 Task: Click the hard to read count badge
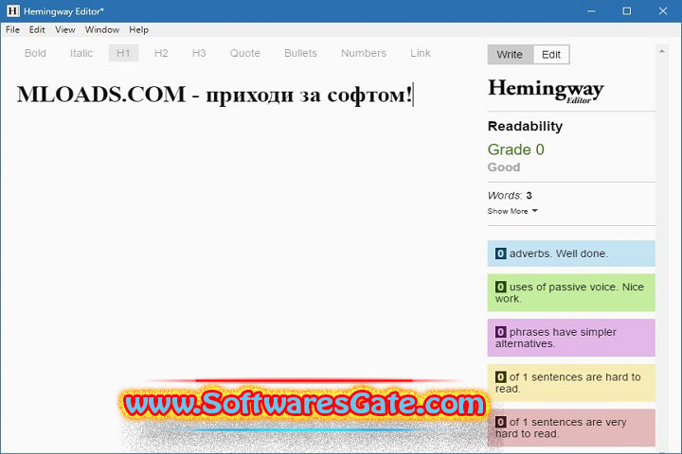[501, 376]
